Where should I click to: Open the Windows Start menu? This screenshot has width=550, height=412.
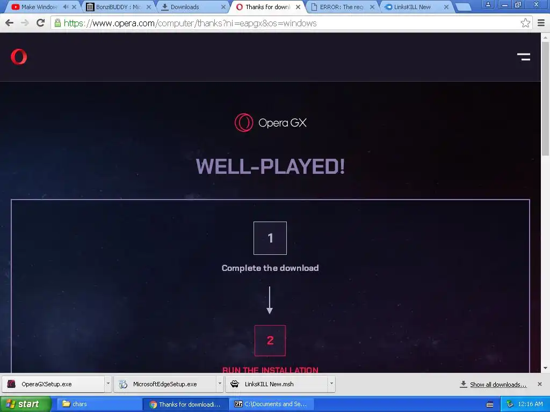pos(25,404)
